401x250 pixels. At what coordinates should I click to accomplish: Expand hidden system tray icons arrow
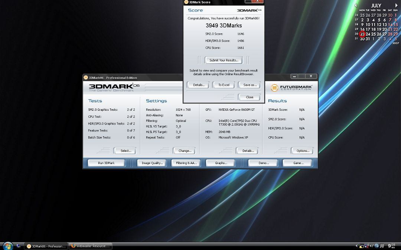[357, 246]
